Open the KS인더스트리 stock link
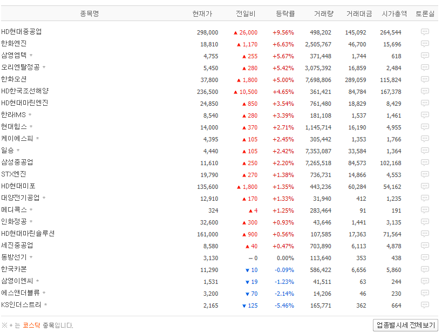Image resolution: width=442 pixels, height=333 pixels. [x=21, y=304]
